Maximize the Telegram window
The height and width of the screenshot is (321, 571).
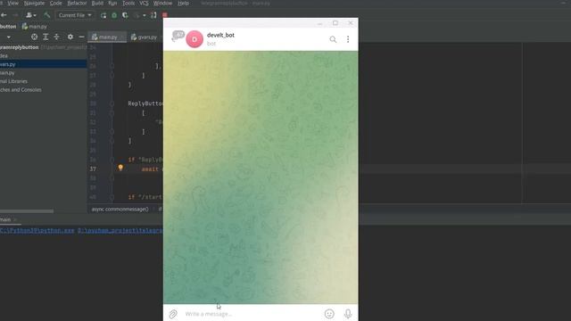click(x=335, y=23)
